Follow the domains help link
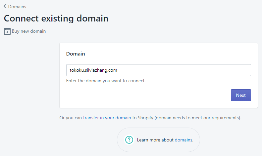 (x=183, y=140)
